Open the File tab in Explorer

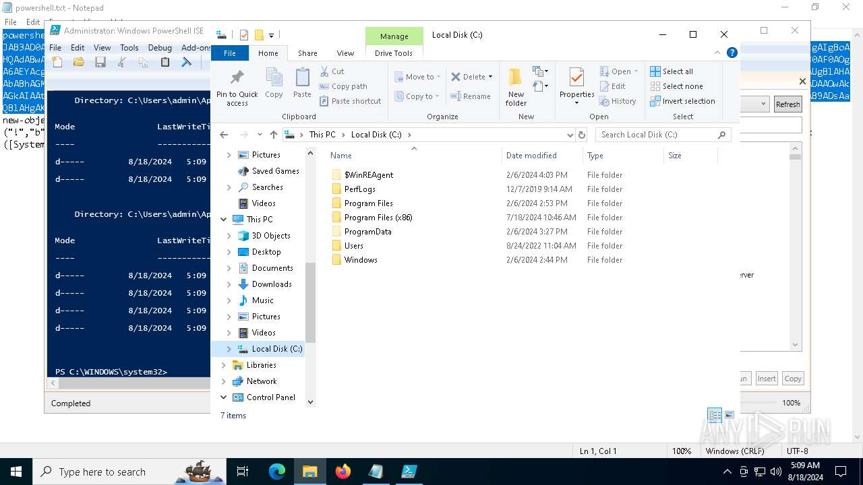click(230, 53)
